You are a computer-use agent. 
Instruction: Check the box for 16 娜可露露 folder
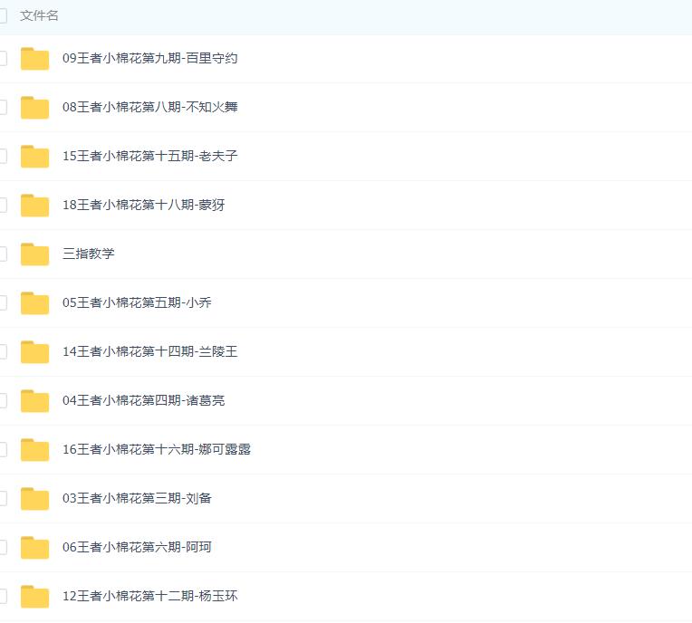3,450
